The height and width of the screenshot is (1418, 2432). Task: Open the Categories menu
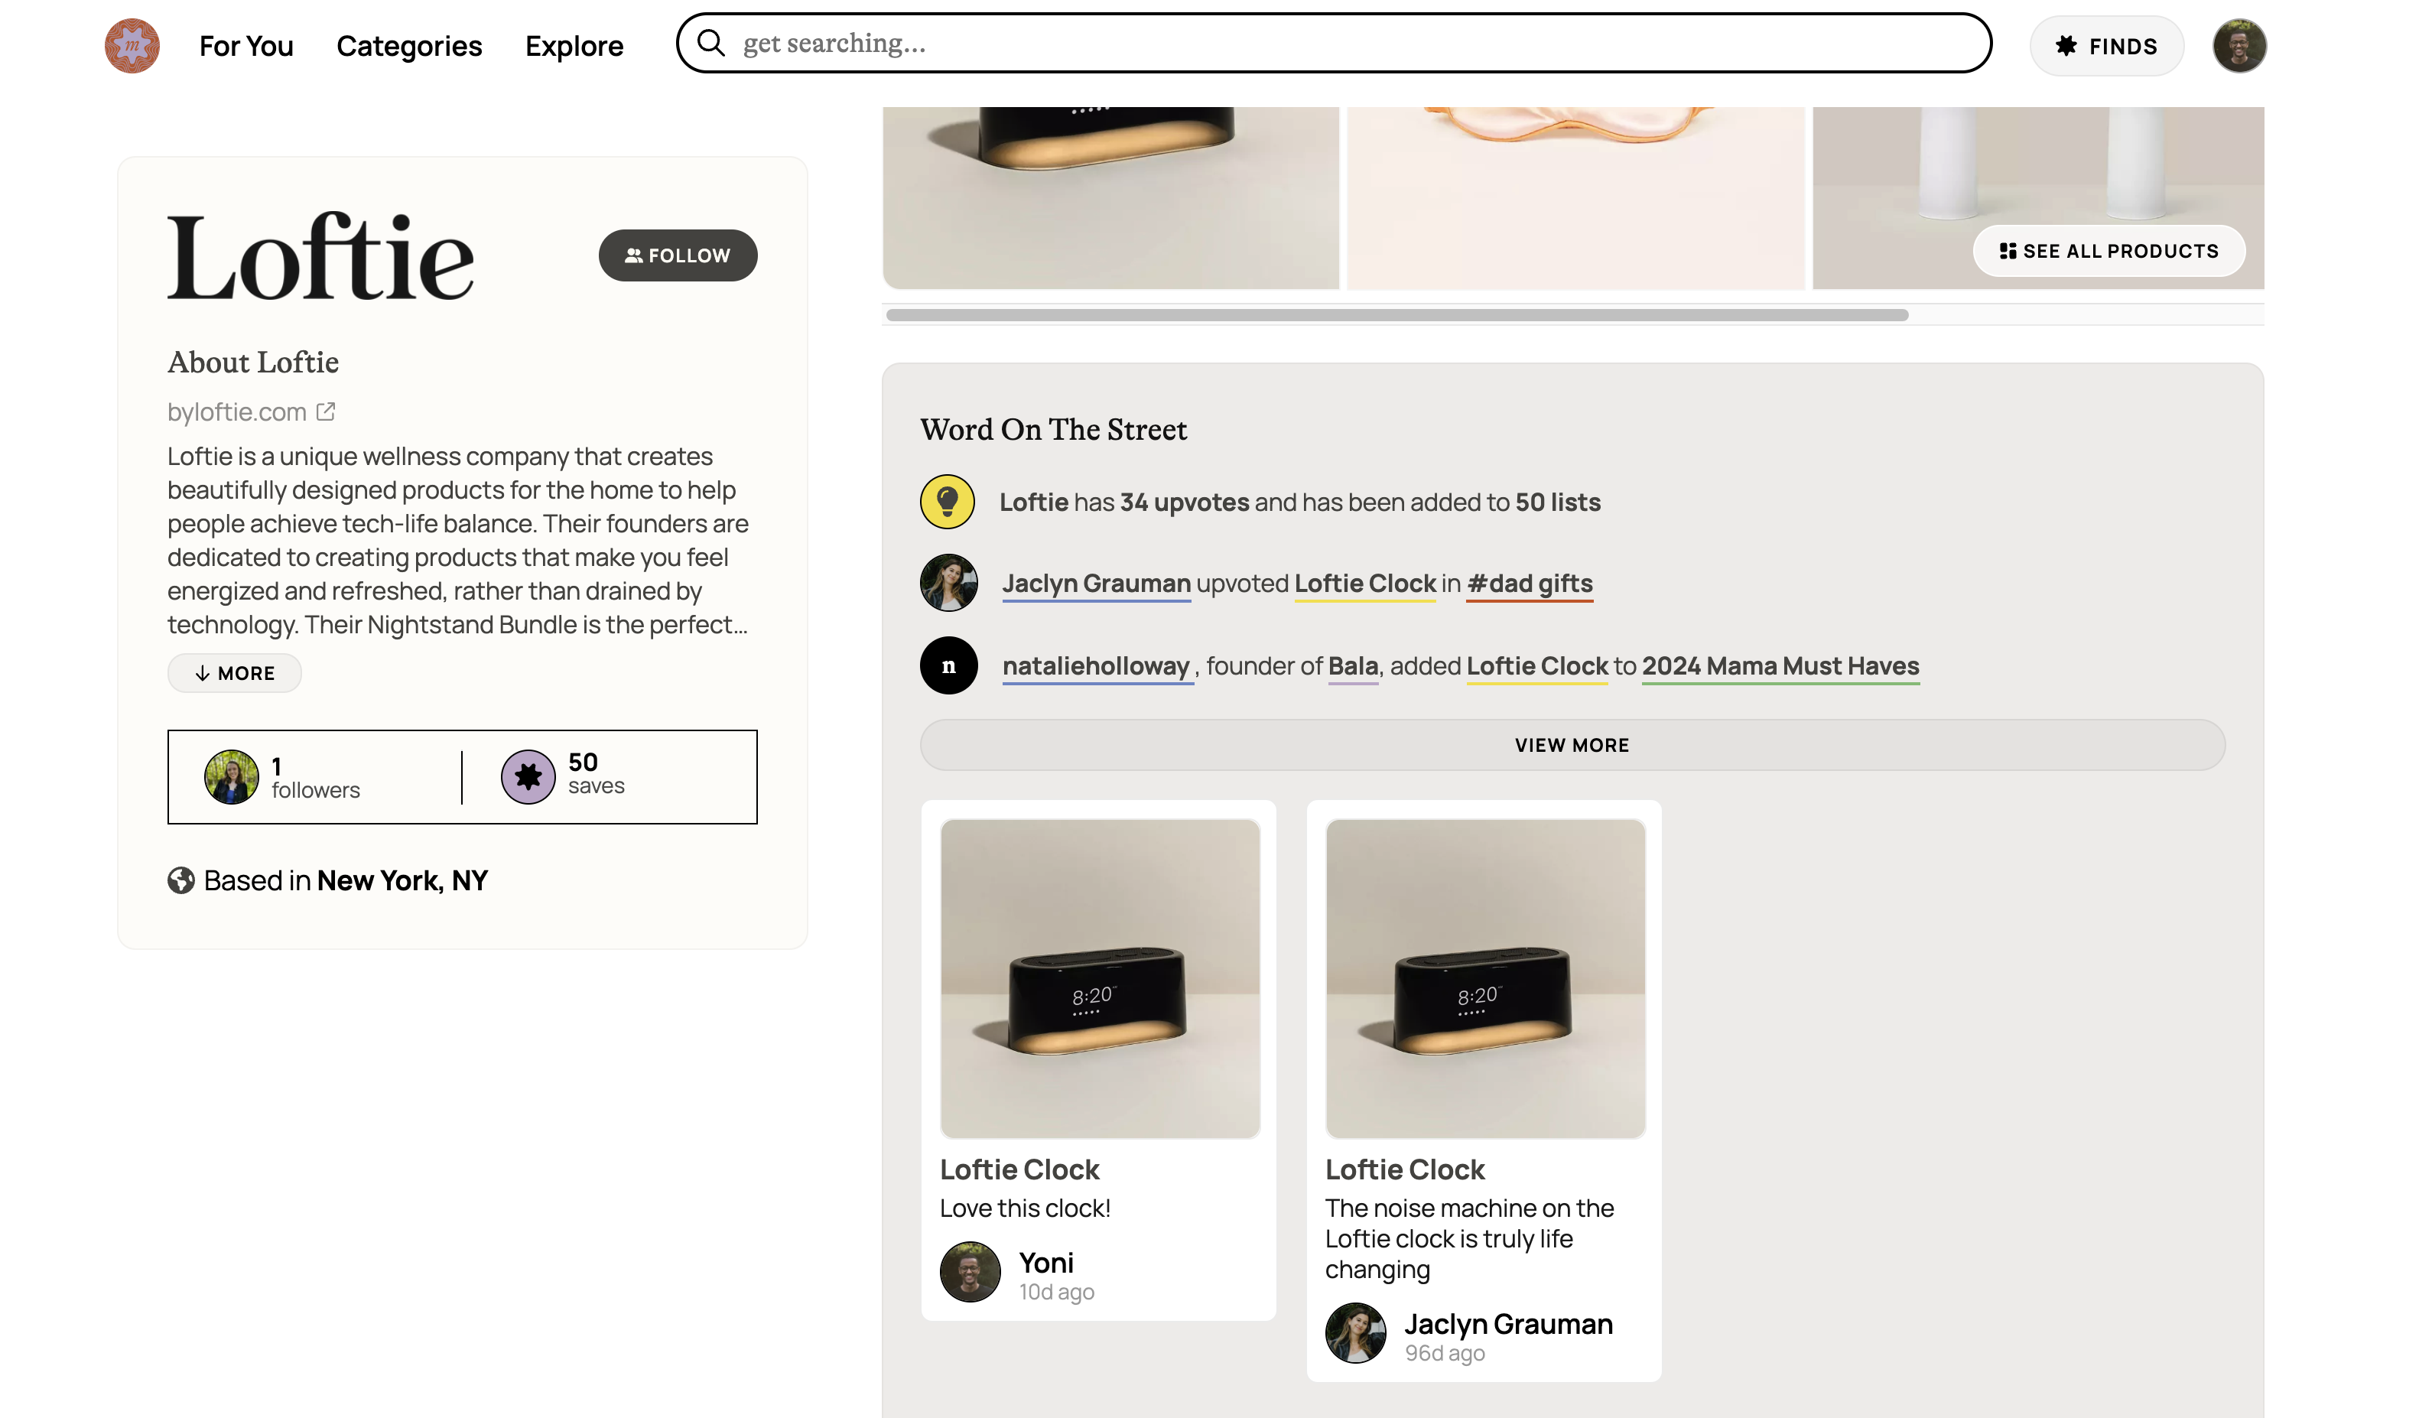[409, 45]
